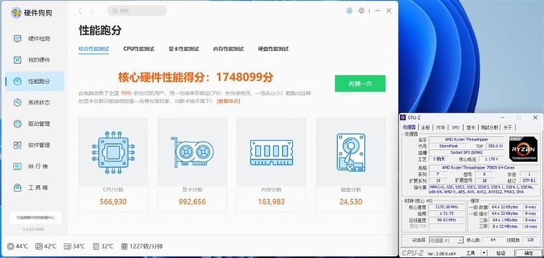The image size is (544, 258).
Task: Click the CPU-Z title bar icon
Action: [403, 118]
